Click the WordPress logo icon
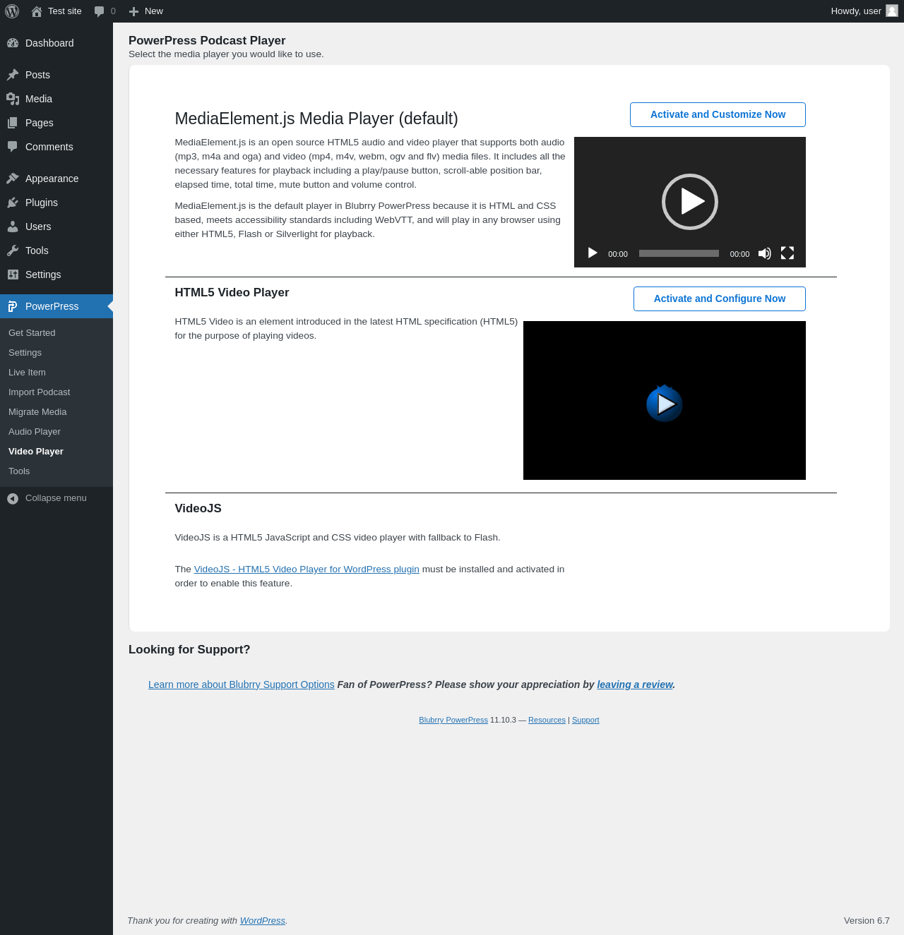 12,11
